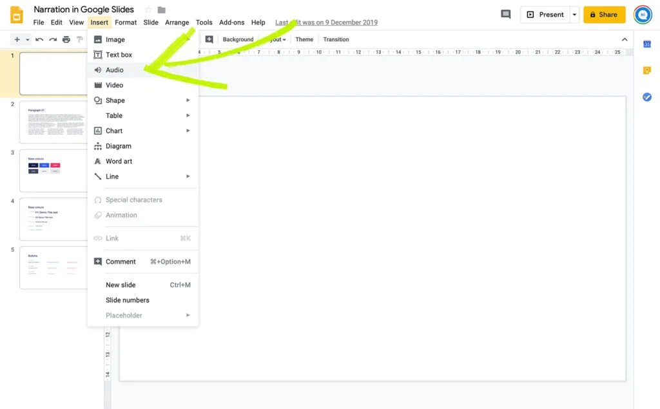The image size is (660, 409).
Task: Choose New slide menu entry
Action: tap(142, 285)
